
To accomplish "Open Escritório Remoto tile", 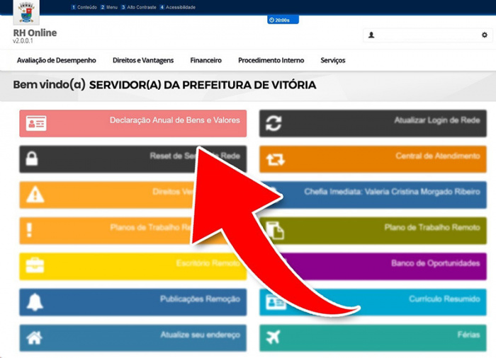I will click(x=133, y=266).
